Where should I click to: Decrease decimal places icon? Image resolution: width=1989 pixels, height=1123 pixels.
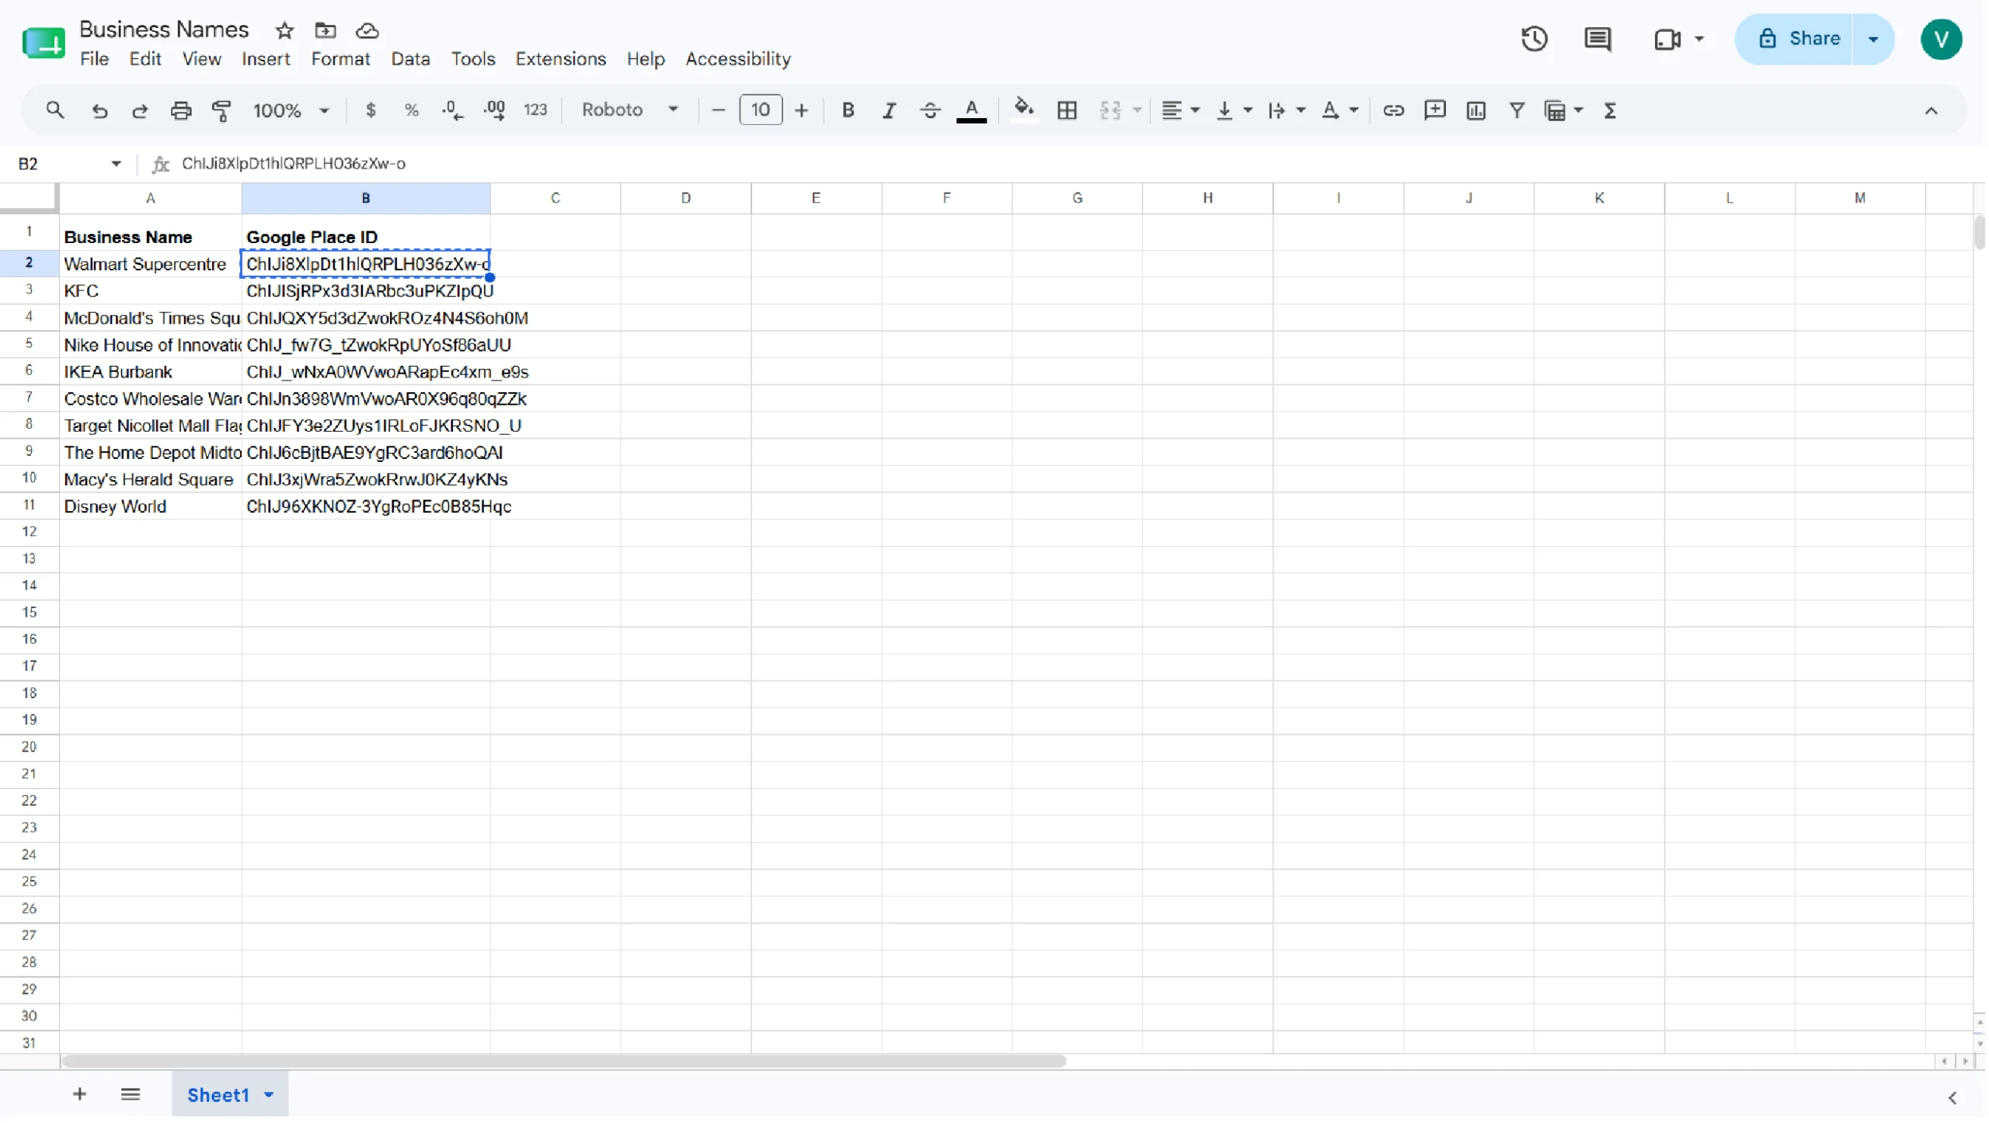pos(453,110)
